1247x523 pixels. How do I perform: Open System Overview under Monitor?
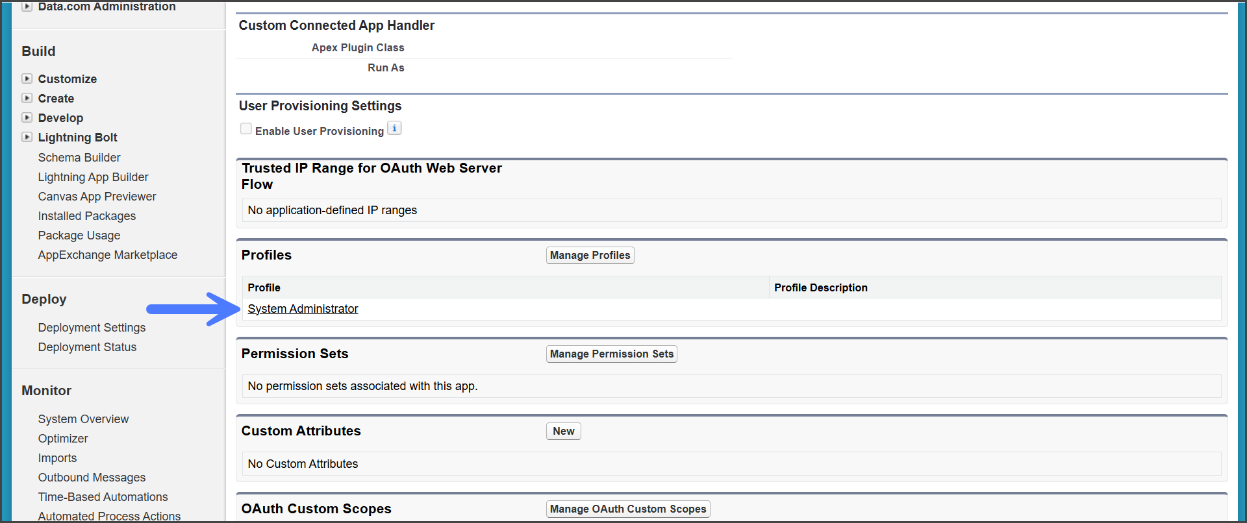pyautogui.click(x=83, y=419)
